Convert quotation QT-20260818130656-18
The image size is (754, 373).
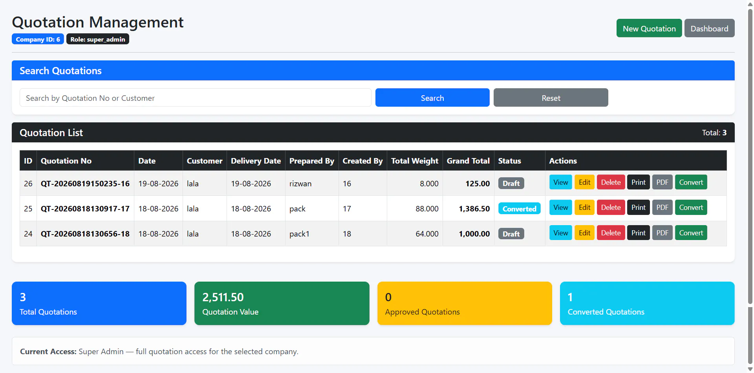691,233
